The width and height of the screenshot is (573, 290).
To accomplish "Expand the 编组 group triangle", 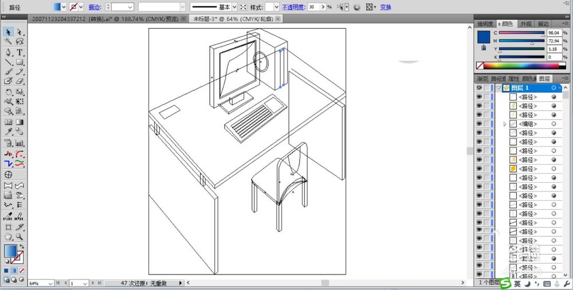I will coord(505,124).
